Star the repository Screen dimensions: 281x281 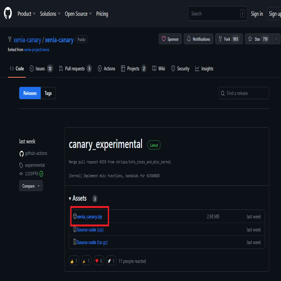(x=258, y=39)
